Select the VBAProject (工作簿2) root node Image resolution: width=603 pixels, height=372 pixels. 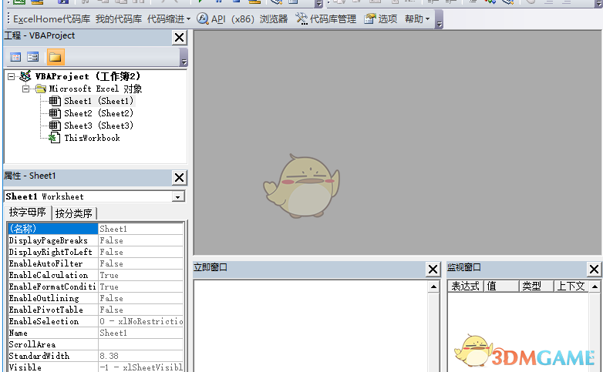point(88,76)
